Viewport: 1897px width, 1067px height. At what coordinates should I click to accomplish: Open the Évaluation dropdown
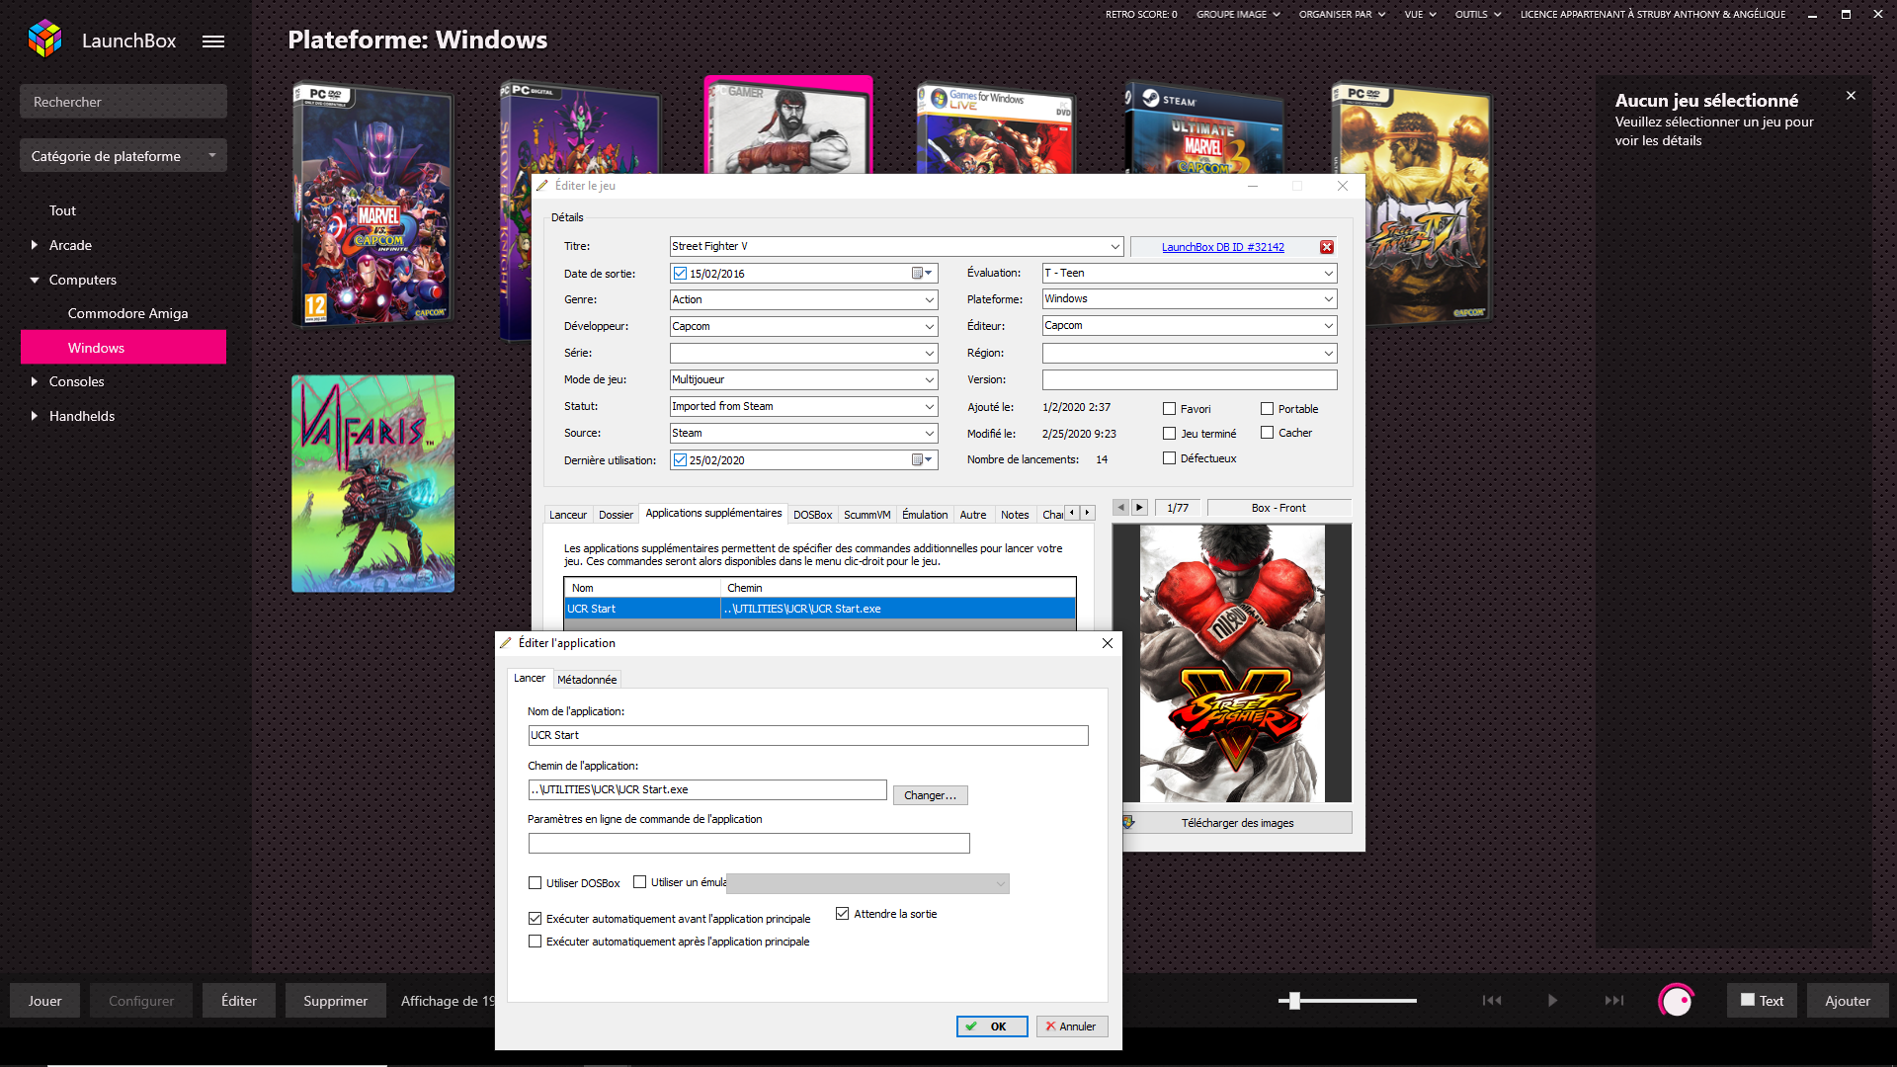coord(1329,273)
